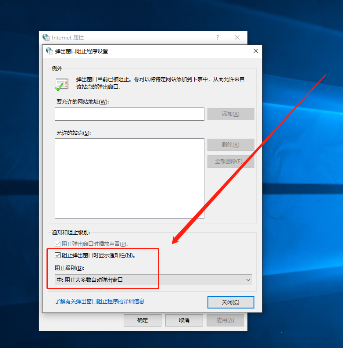Close the 弹出窗口阻止程序设置 dialog with X

click(x=256, y=51)
